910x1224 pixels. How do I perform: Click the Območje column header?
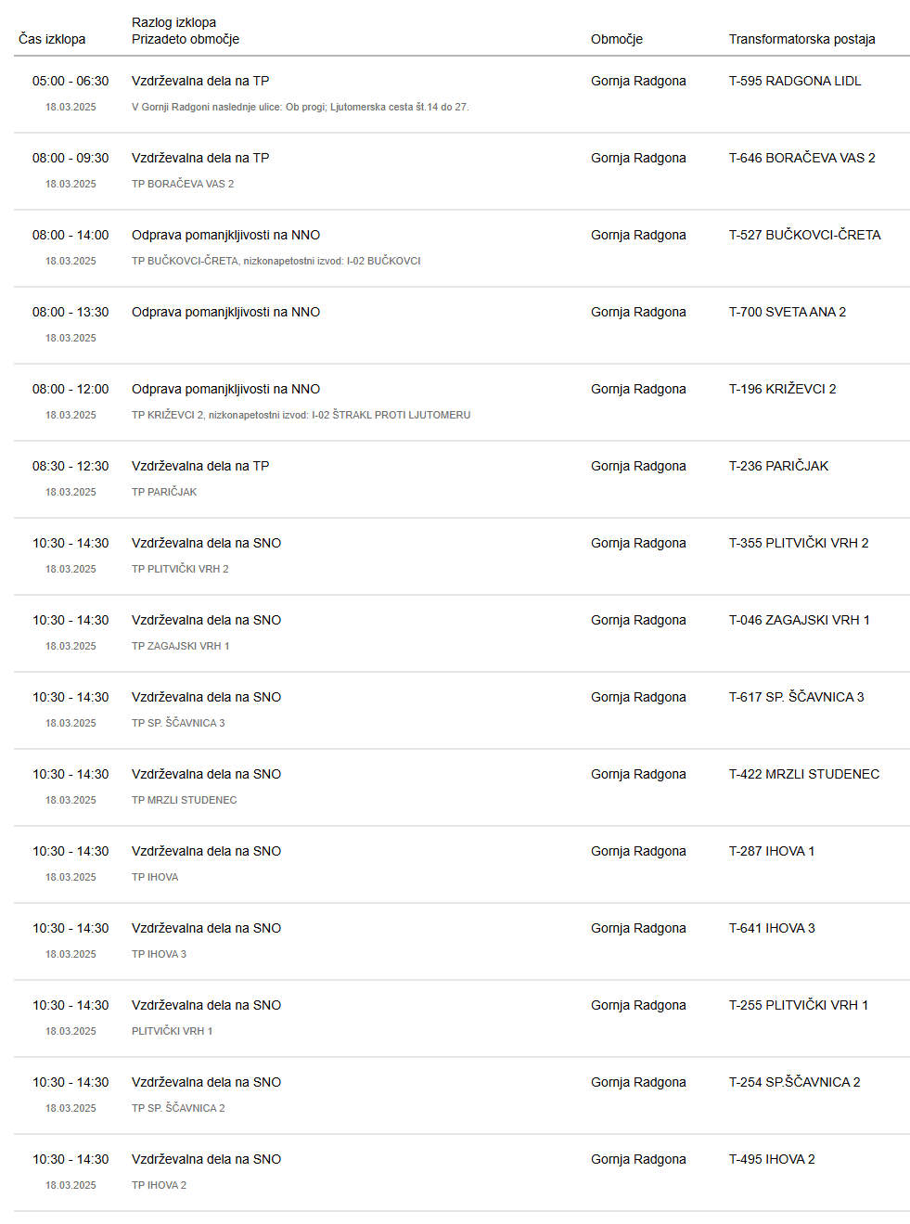pyautogui.click(x=617, y=39)
